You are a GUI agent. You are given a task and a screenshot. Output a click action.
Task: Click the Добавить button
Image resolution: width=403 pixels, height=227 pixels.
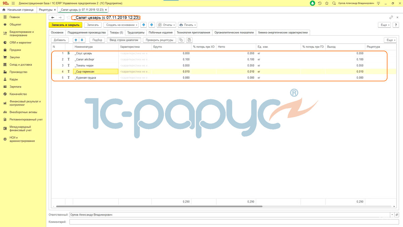(x=60, y=40)
